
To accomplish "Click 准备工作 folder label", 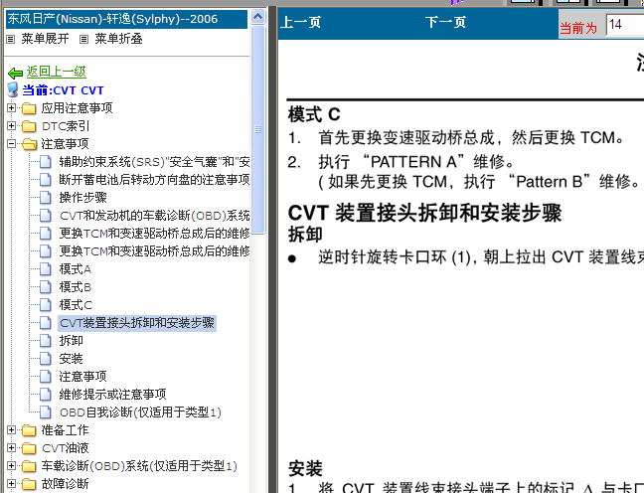I will pyautogui.click(x=65, y=430).
